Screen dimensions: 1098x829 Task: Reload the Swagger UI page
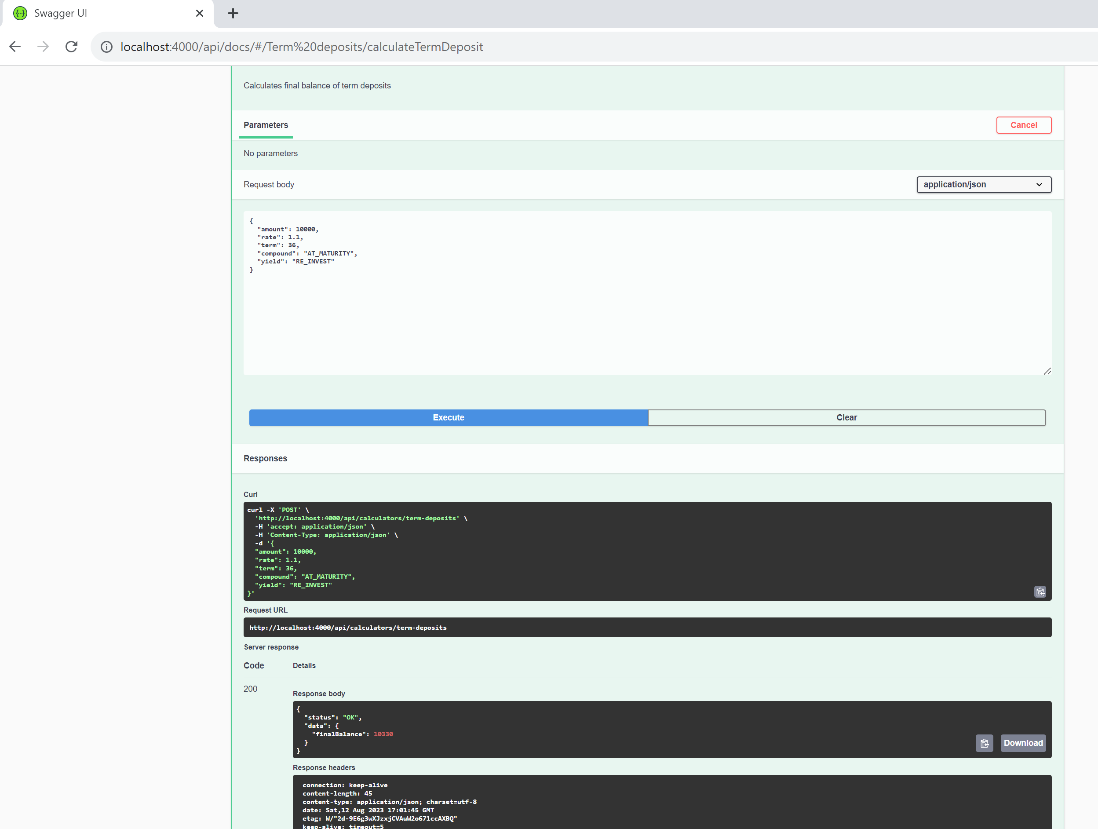coord(72,46)
